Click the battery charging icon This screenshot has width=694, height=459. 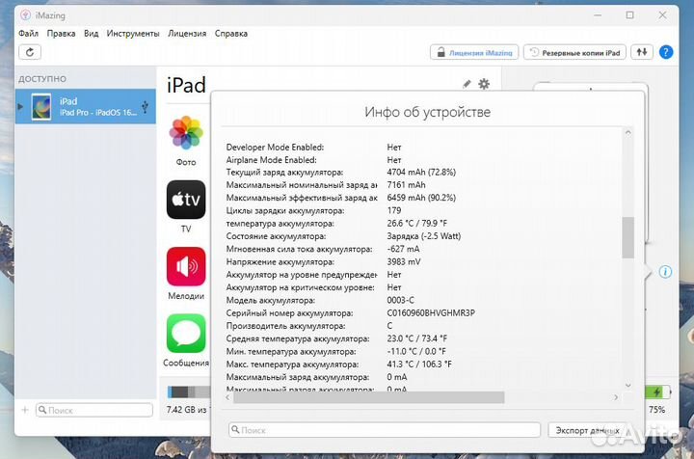pos(657,392)
